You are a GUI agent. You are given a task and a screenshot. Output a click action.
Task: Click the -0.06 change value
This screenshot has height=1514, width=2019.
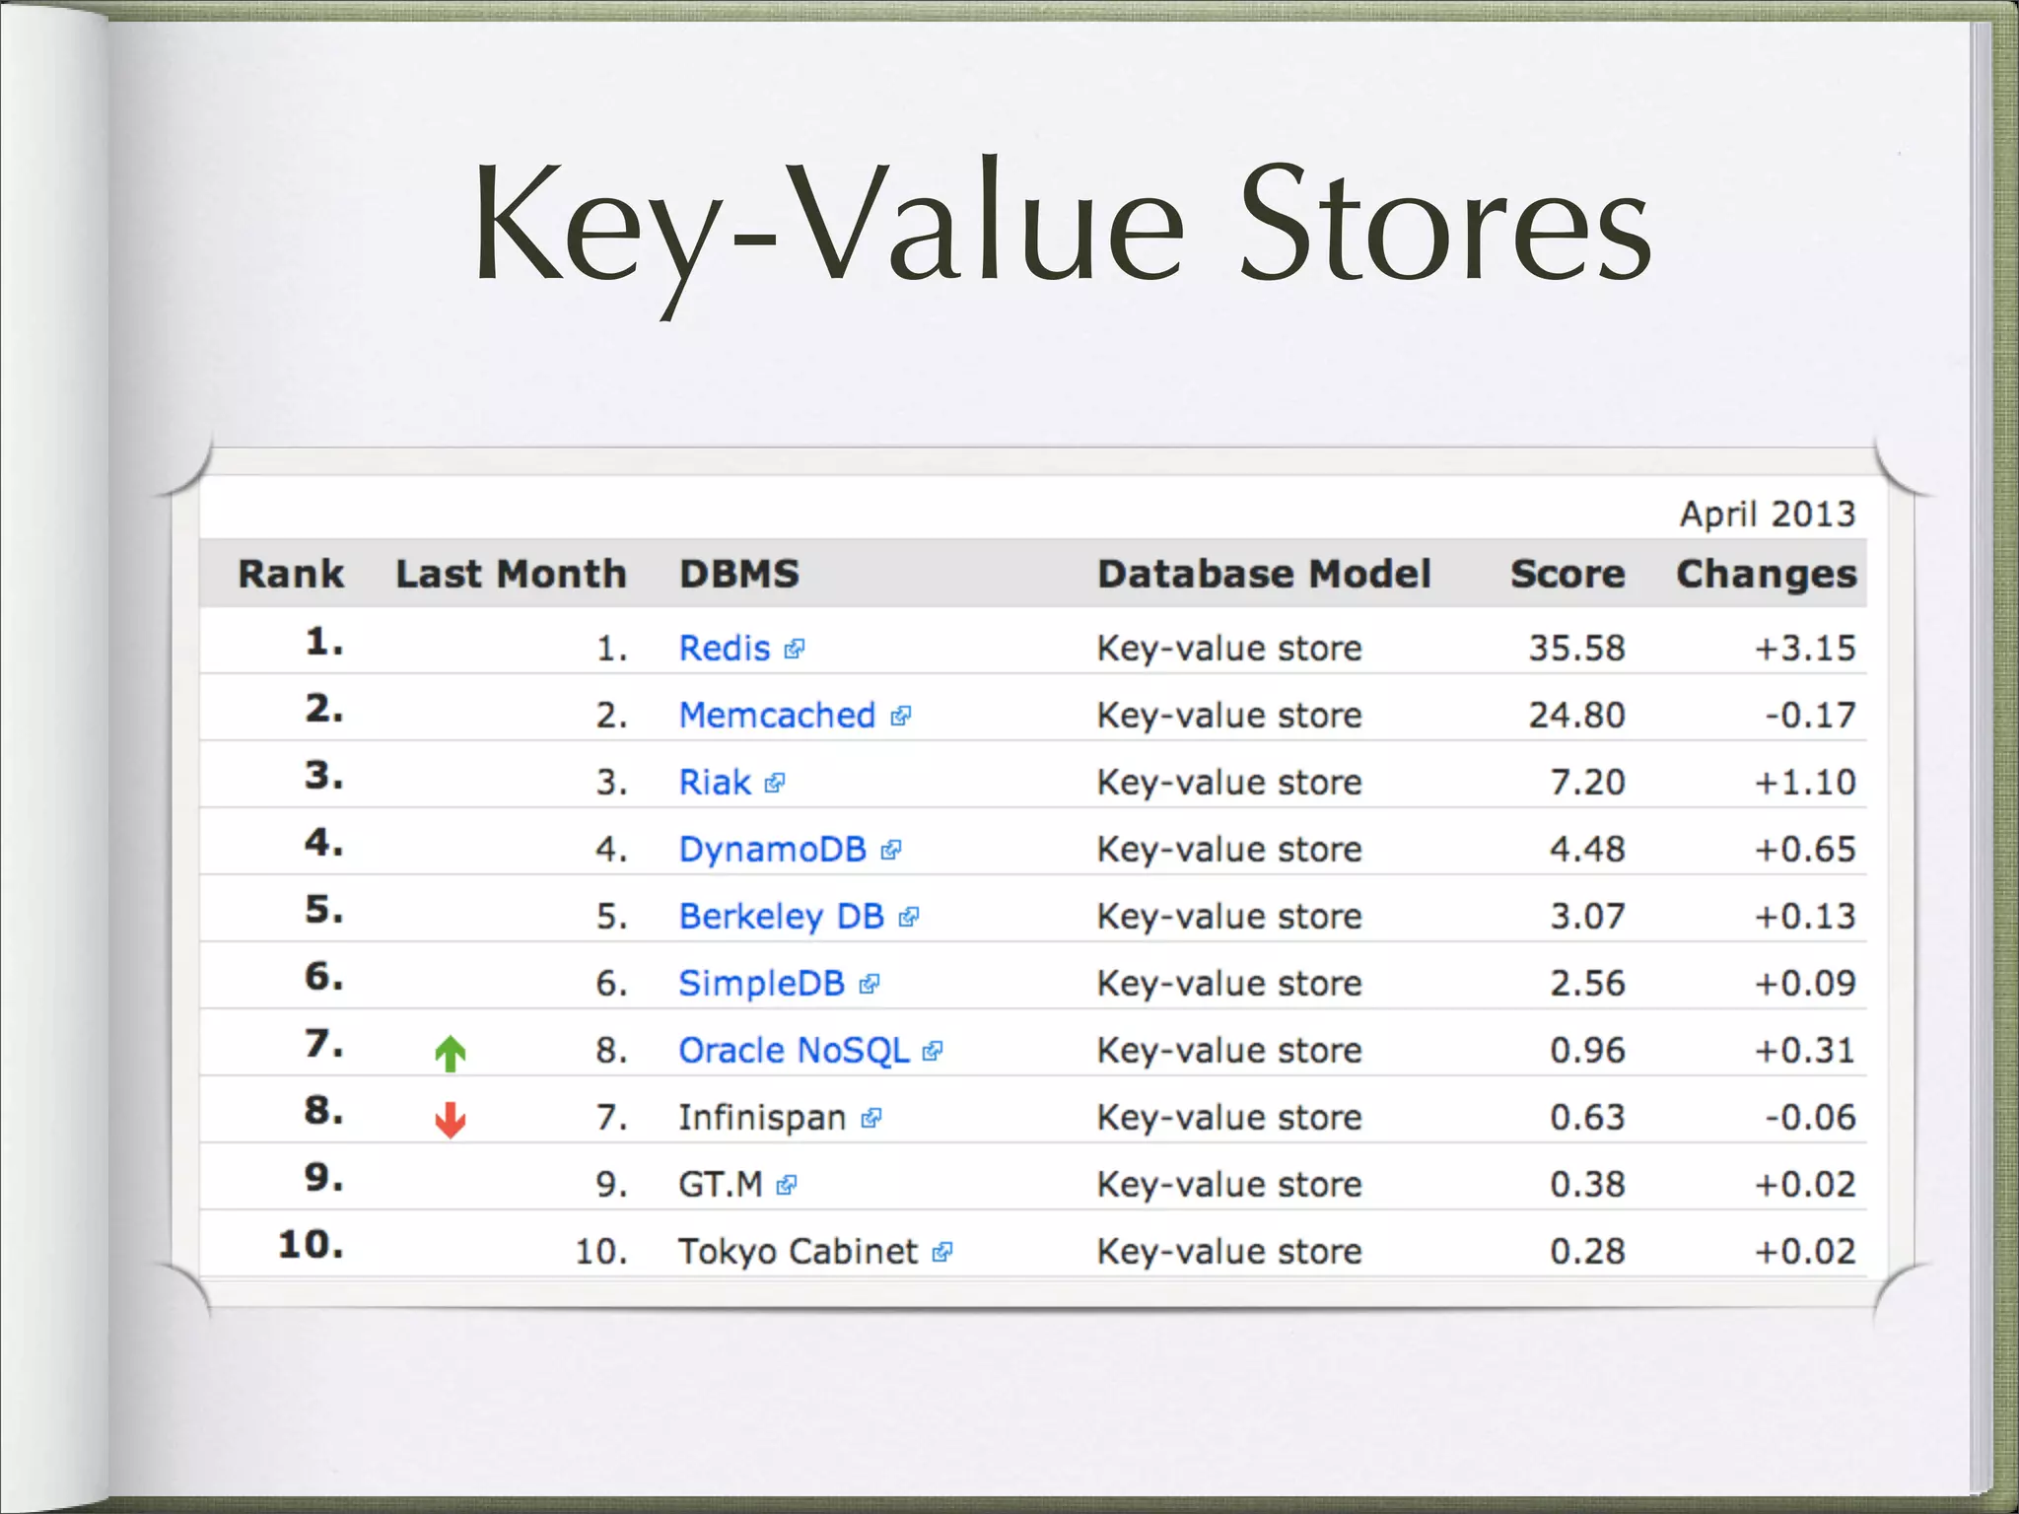click(1811, 1118)
